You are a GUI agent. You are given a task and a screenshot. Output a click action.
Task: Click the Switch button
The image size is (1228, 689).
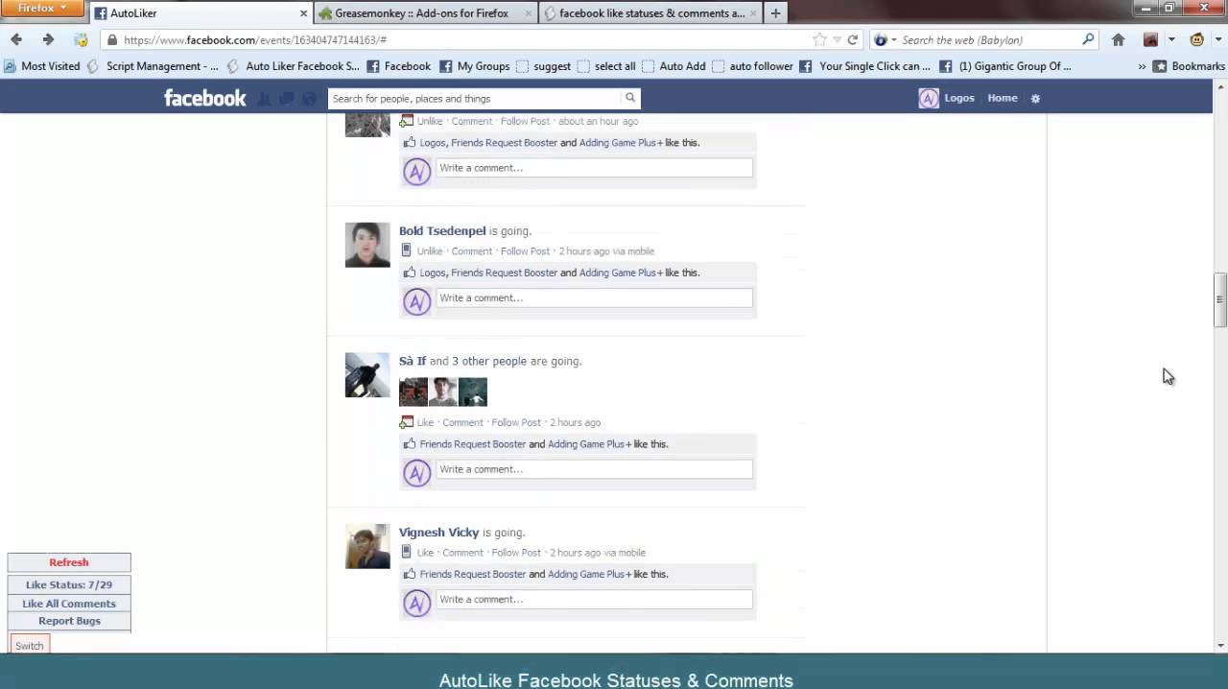(x=29, y=645)
